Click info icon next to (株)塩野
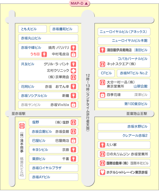This screenshot has width=159, height=193. click(x=73, y=122)
